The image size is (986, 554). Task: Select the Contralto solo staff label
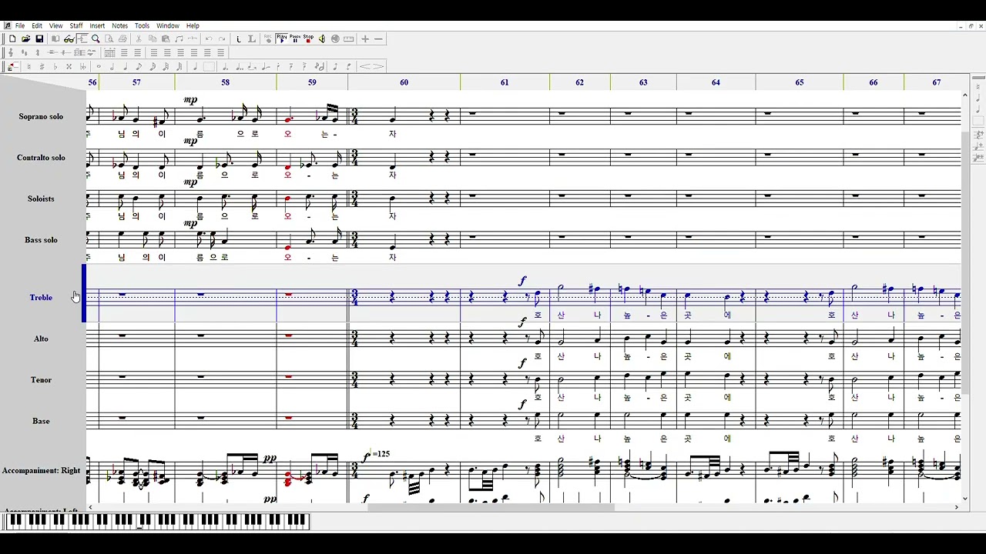41,158
